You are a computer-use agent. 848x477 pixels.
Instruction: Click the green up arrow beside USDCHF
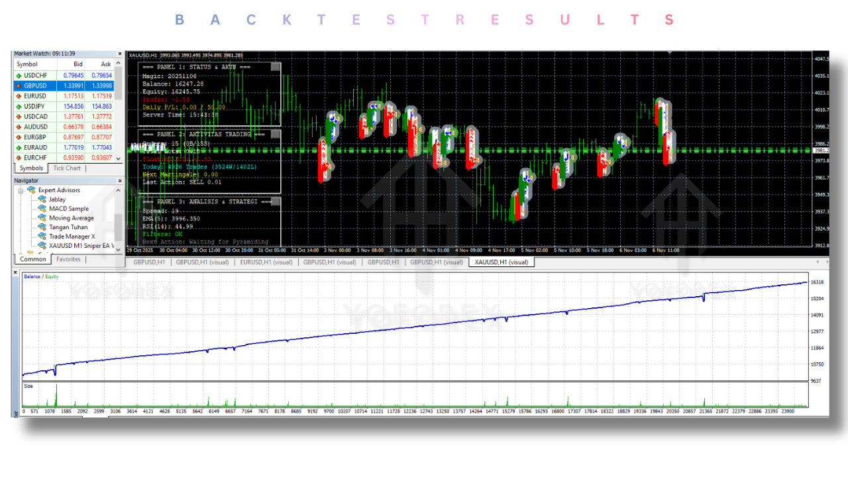pos(17,75)
